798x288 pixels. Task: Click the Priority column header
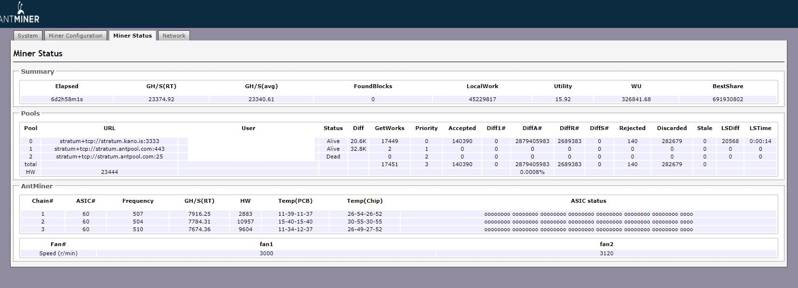(x=426, y=128)
